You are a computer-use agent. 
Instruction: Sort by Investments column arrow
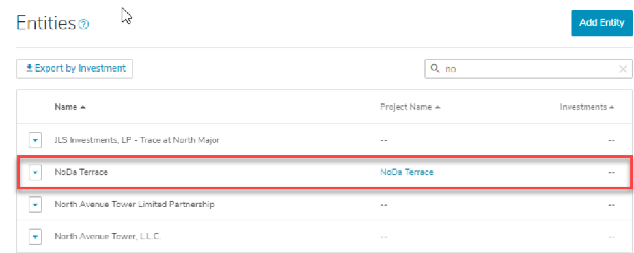point(612,107)
